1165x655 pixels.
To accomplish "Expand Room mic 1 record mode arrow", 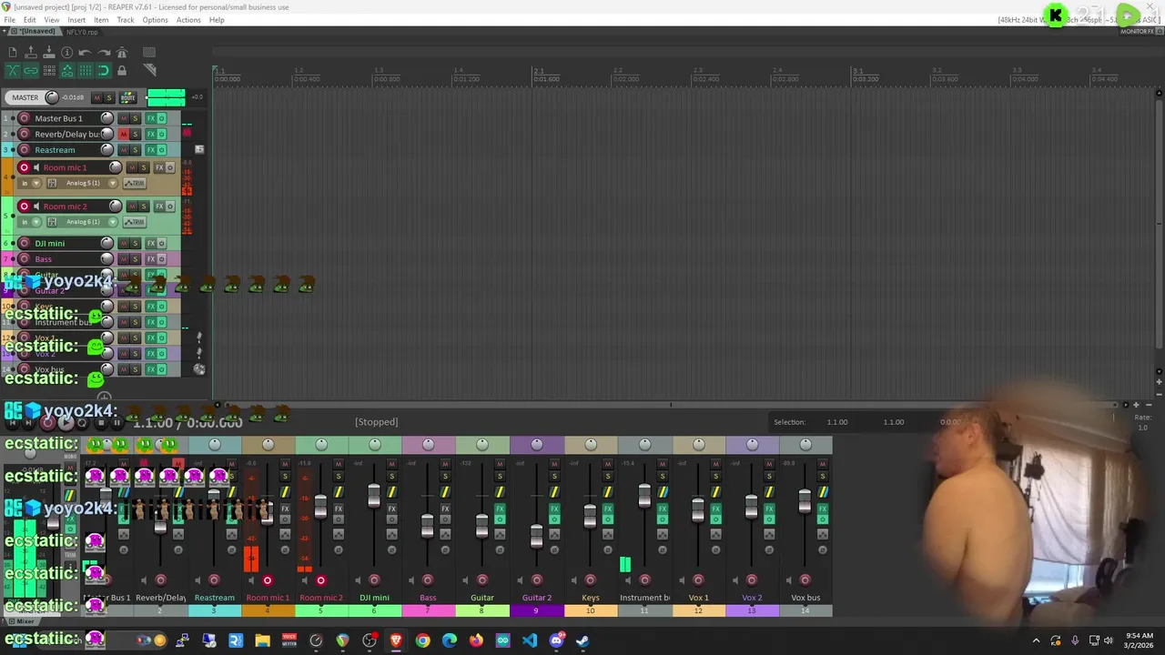I will coord(36,183).
